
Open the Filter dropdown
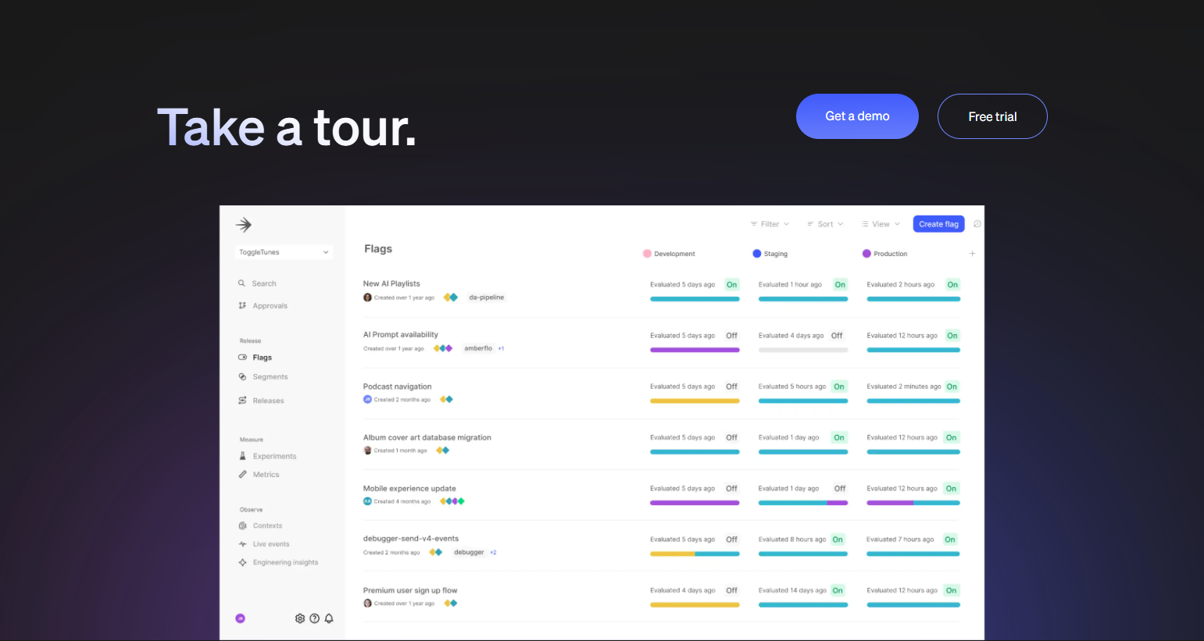[x=769, y=223]
